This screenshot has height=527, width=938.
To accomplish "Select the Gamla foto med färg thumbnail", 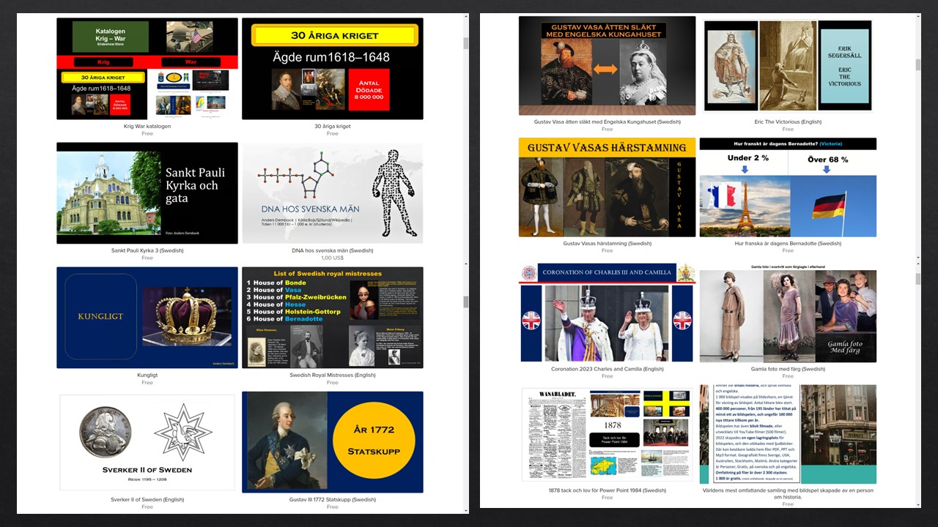I will 788,313.
